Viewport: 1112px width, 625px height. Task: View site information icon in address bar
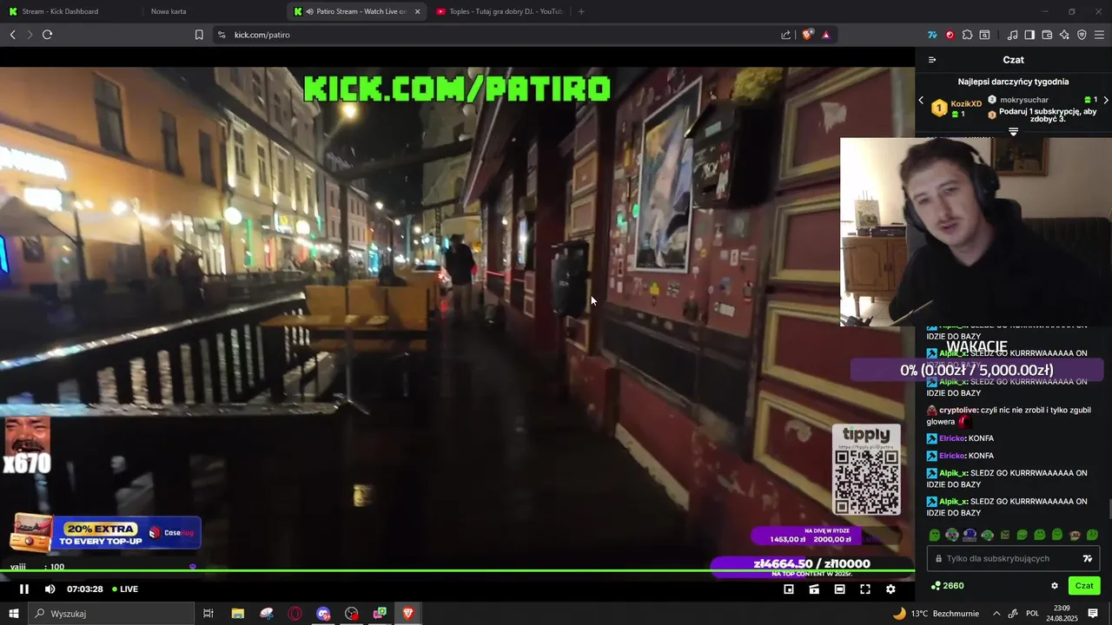[222, 35]
